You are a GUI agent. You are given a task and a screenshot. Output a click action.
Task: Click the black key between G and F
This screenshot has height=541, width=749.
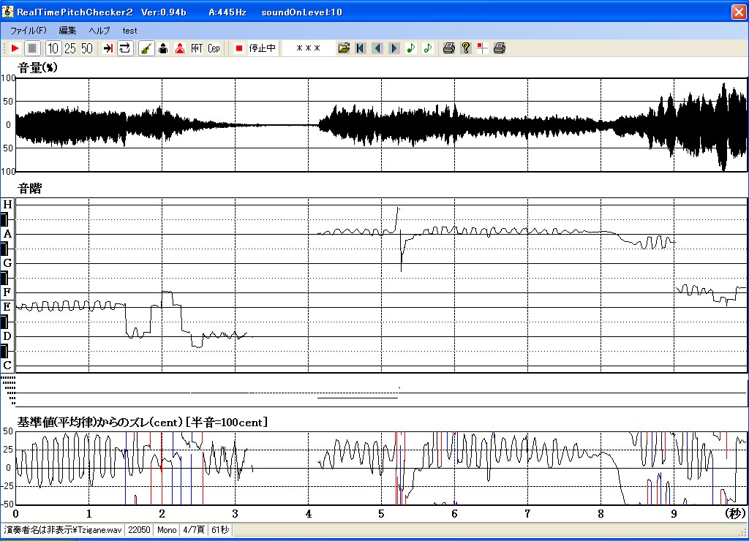pyautogui.click(x=4, y=278)
